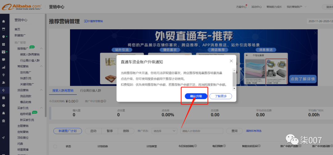Click the dialog scrollbar up arrow
The height and width of the screenshot is (155, 333).
pos(234,70)
